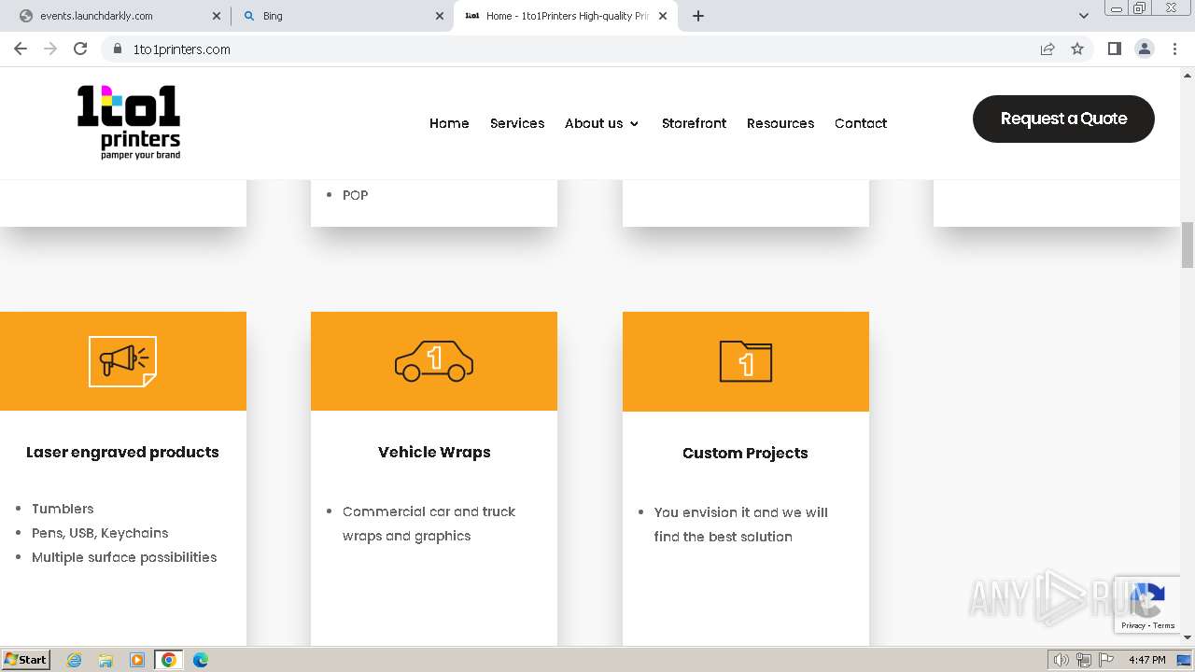Switch to the Bing tab
Viewport: 1195px width, 672px height.
342,16
